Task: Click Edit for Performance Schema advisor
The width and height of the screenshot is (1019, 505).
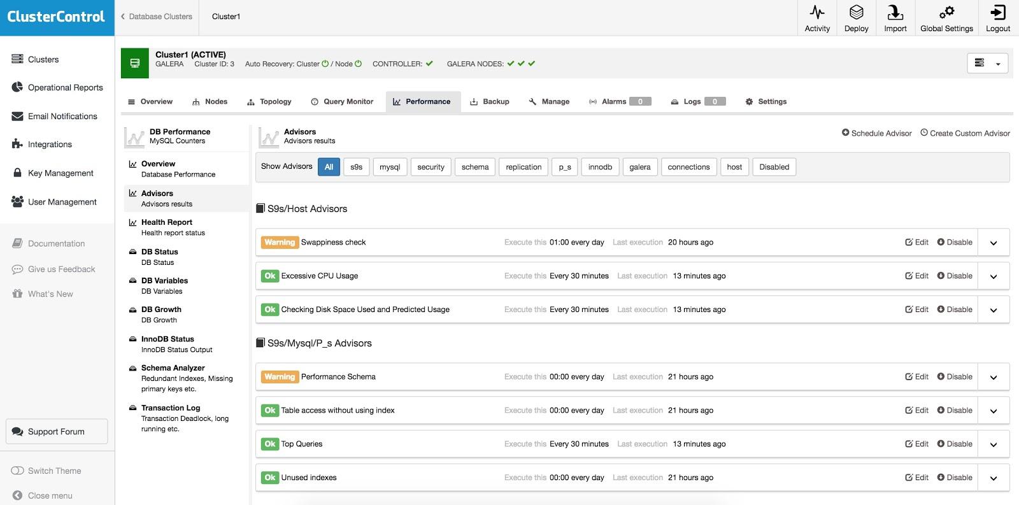Action: point(916,376)
